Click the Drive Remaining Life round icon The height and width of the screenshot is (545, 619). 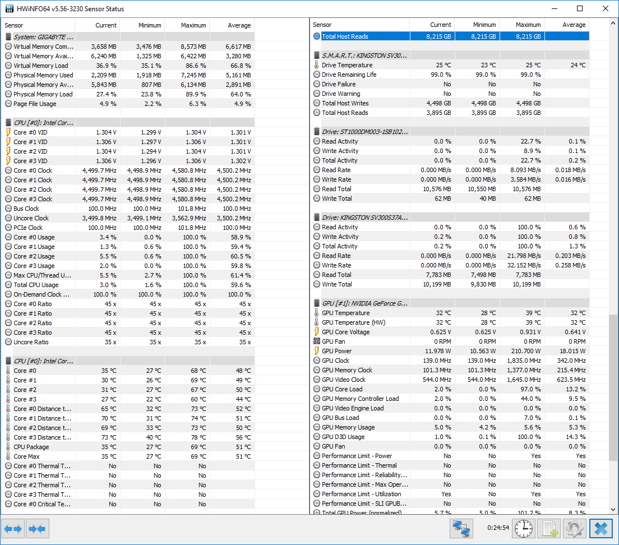317,74
